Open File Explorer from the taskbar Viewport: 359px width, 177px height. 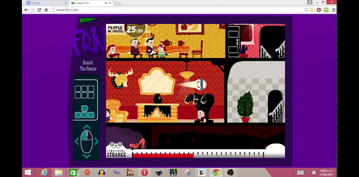[x=59, y=172]
